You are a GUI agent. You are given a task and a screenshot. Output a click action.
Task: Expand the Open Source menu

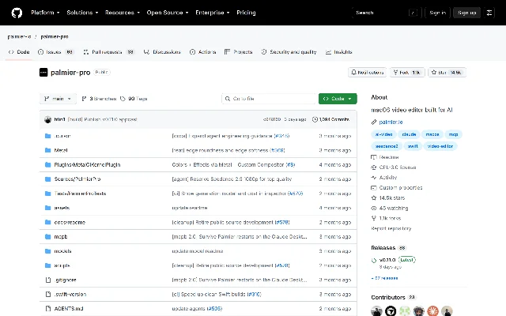[x=168, y=13]
